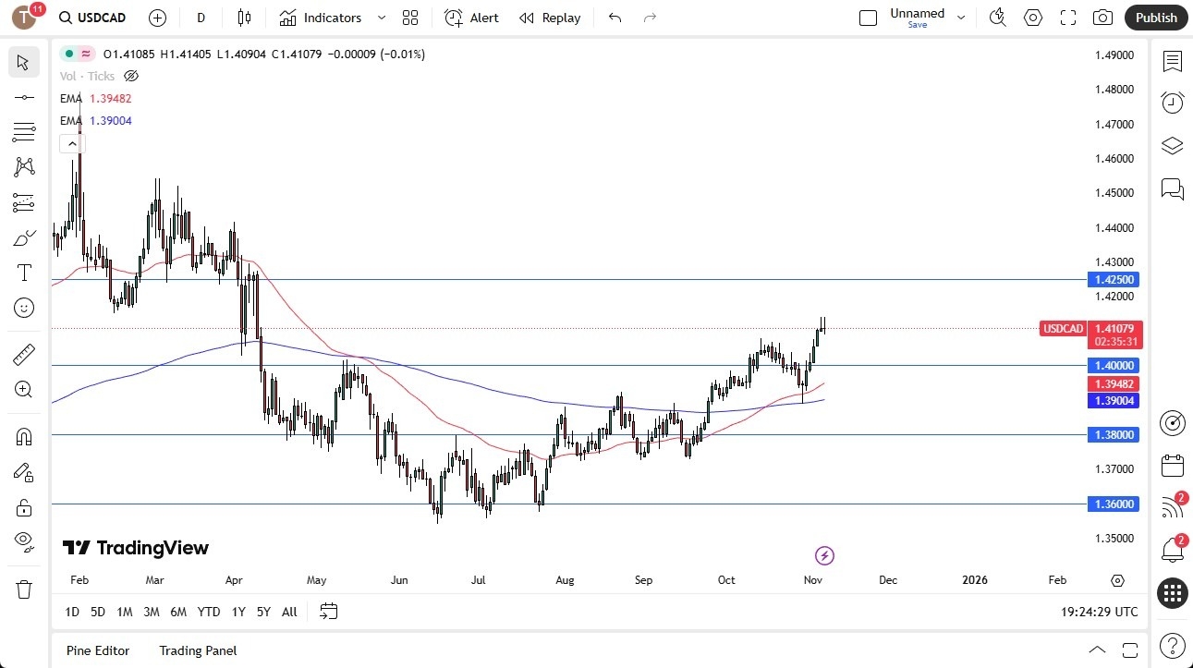Select the Trend Line drawing tool
Screen dimensions: 1193x668
[23, 96]
